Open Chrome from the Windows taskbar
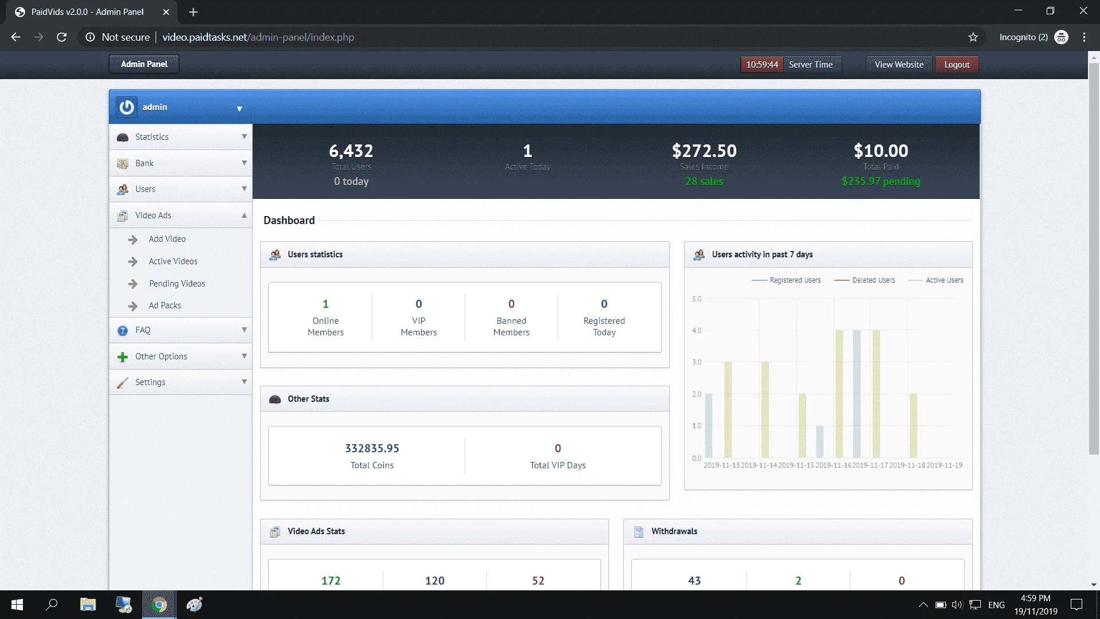The image size is (1100, 619). coord(159,605)
